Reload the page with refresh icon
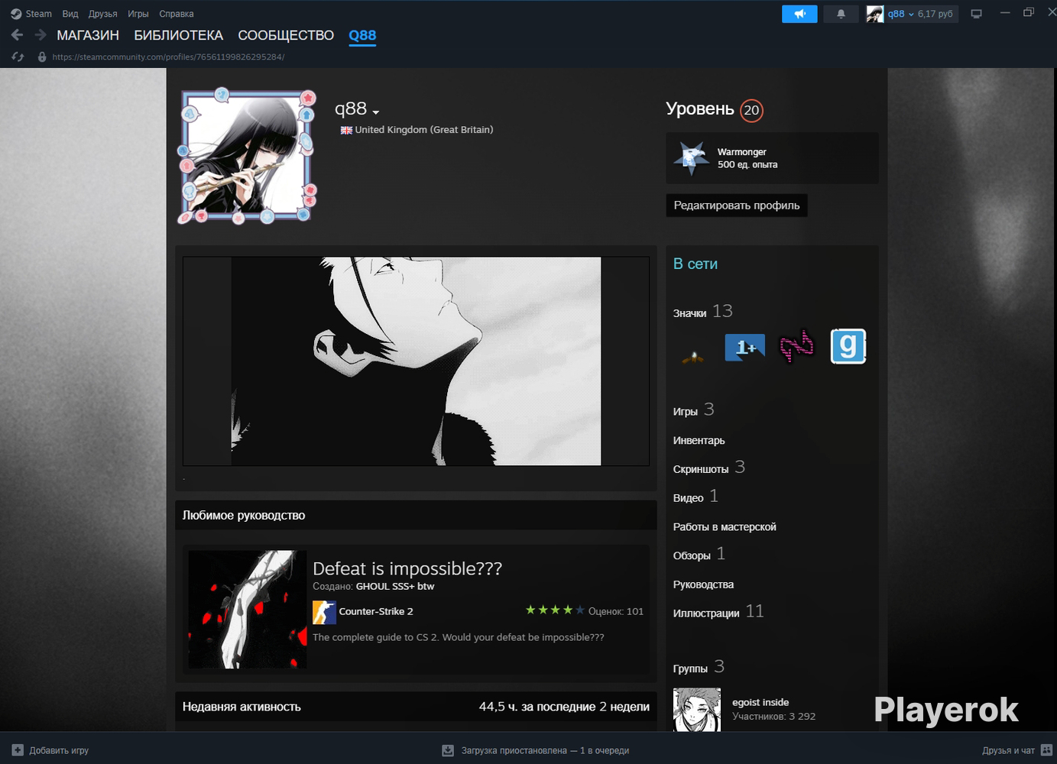 click(x=18, y=57)
